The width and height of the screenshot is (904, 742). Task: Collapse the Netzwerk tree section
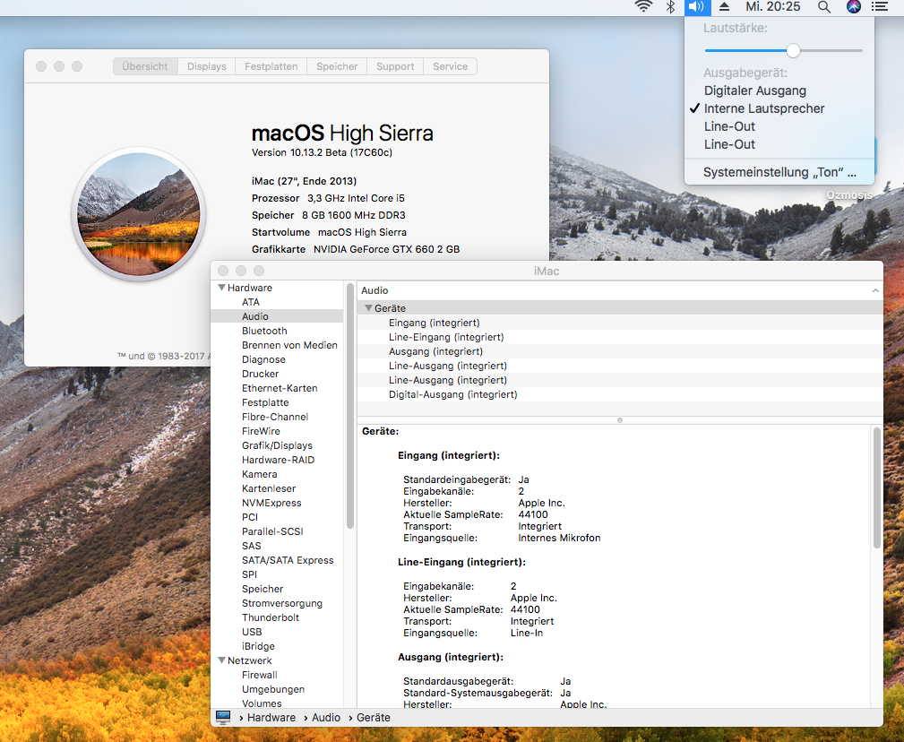click(x=221, y=660)
